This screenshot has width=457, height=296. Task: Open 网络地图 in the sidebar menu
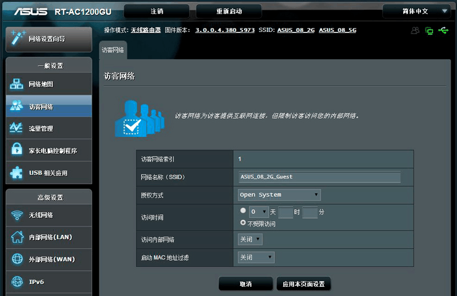pos(49,84)
